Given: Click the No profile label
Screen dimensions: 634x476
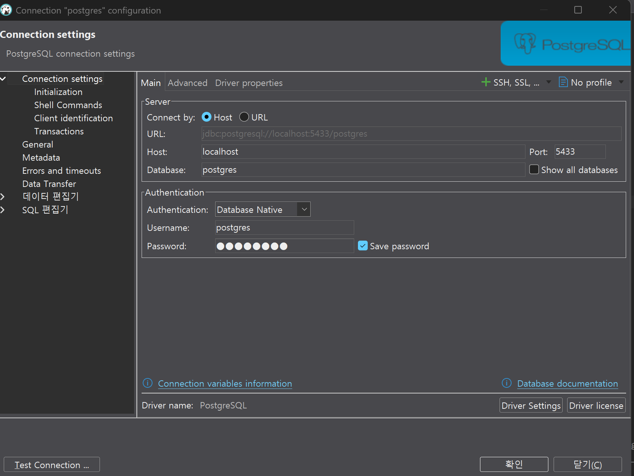Looking at the screenshot, I should pyautogui.click(x=591, y=83).
